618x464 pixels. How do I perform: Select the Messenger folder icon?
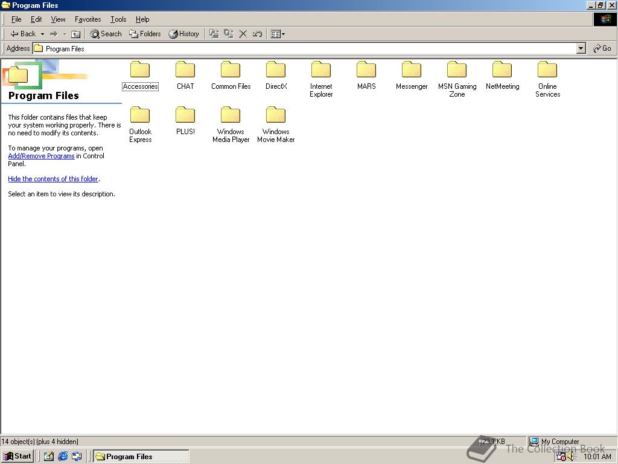[x=412, y=70]
